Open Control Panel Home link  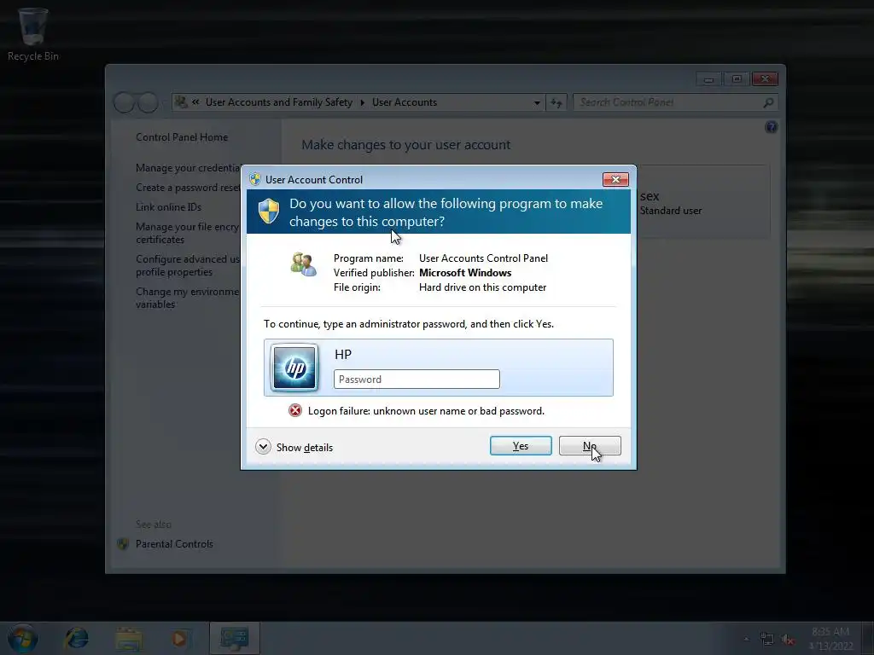point(182,137)
